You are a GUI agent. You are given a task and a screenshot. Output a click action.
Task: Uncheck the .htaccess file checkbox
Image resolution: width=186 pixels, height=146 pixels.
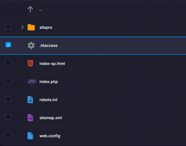click(8, 45)
